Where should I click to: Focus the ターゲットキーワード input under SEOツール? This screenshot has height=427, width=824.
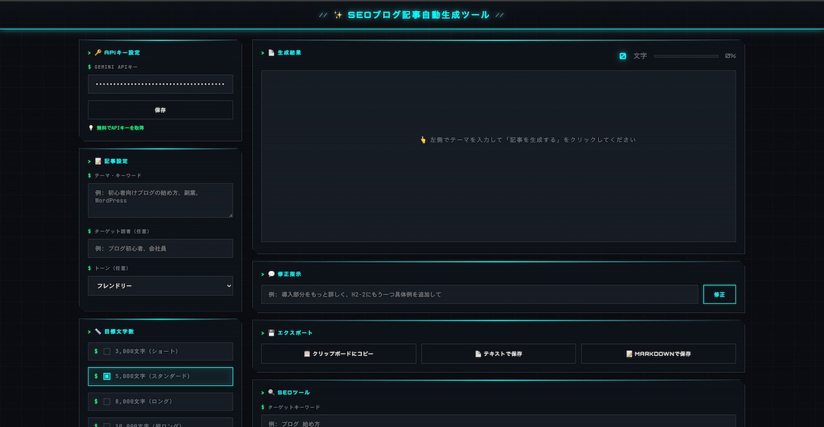pyautogui.click(x=498, y=421)
